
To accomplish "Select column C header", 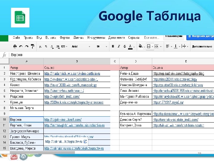I will tap(115, 61).
